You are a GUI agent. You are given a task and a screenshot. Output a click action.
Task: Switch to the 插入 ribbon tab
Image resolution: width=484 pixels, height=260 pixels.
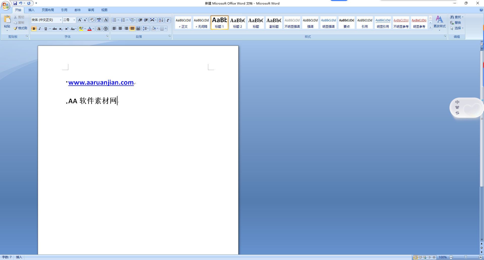pyautogui.click(x=31, y=10)
